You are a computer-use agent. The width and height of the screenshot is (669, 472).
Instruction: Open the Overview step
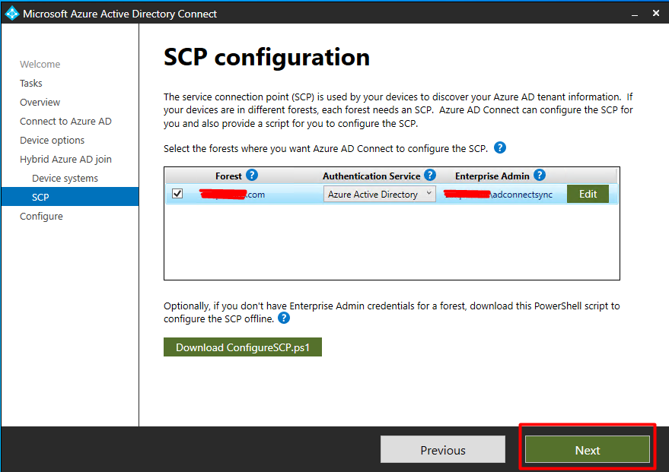tap(40, 103)
